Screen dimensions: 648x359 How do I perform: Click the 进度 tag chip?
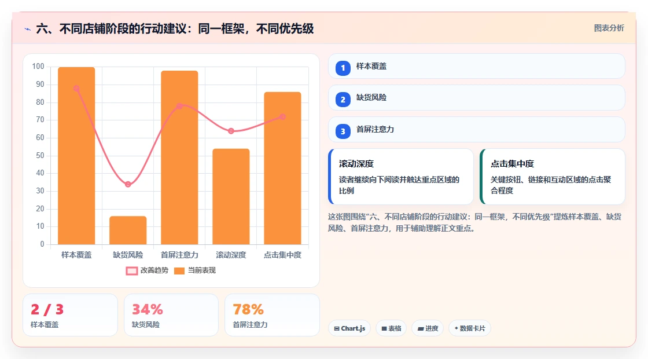[428, 328]
